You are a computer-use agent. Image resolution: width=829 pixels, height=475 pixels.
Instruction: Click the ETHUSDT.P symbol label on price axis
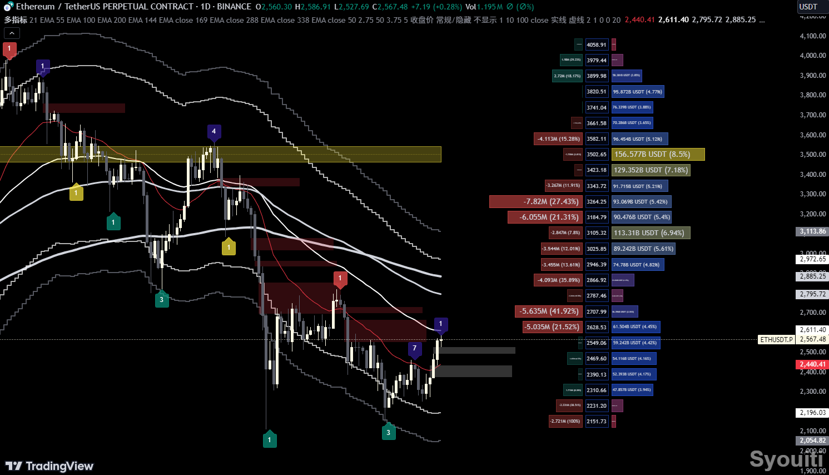click(x=777, y=339)
